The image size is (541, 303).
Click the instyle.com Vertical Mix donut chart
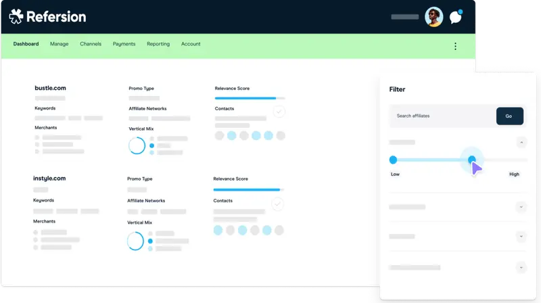tap(135, 240)
